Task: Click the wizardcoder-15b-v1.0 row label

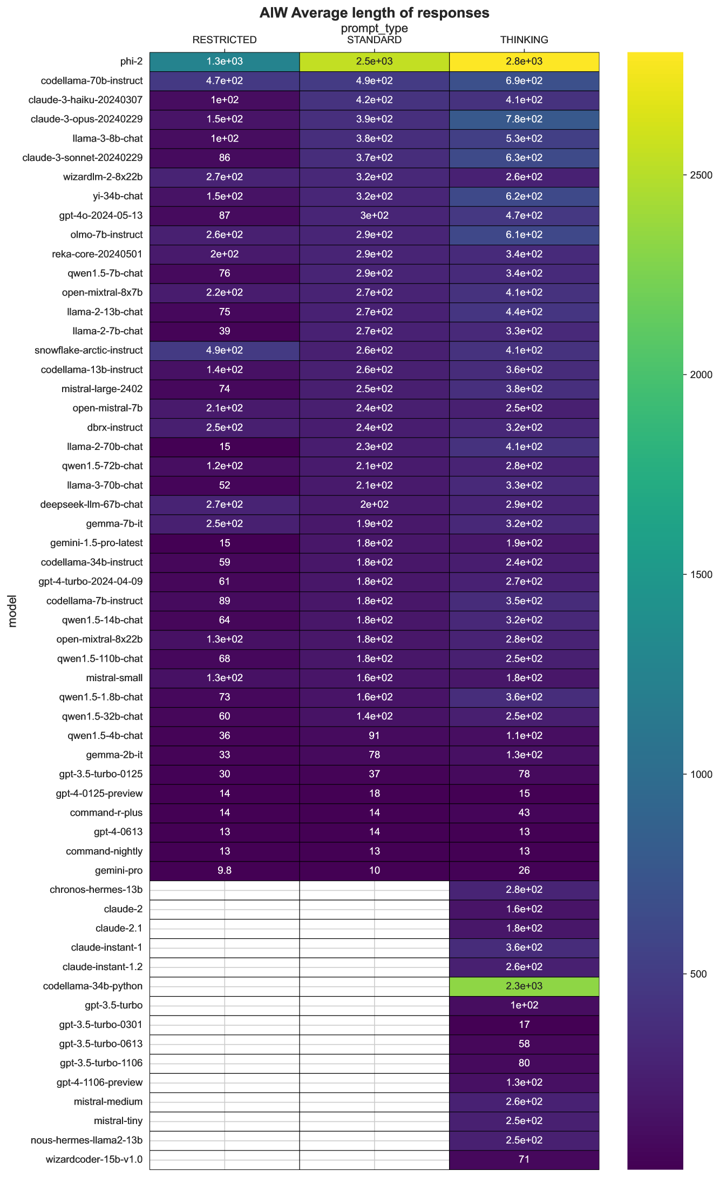Action: [x=94, y=1159]
